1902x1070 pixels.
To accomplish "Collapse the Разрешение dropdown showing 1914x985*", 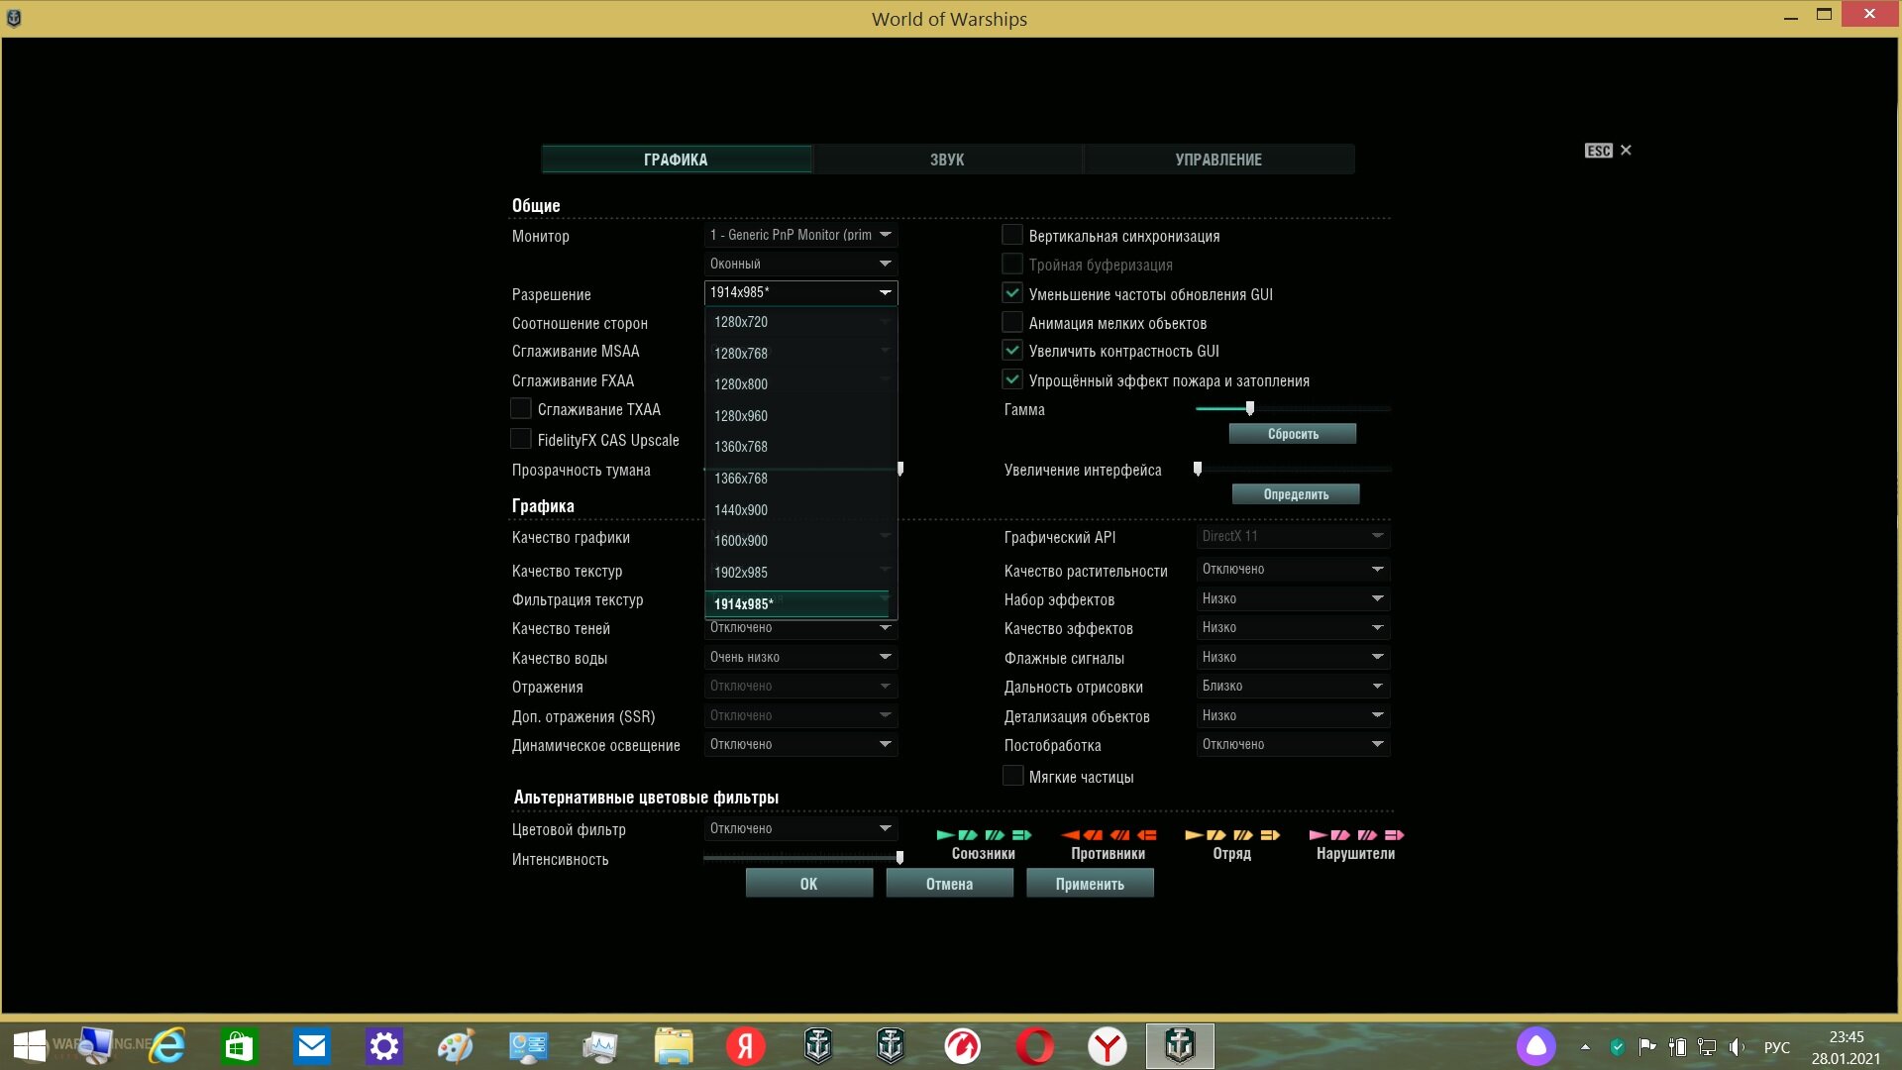I will point(800,292).
